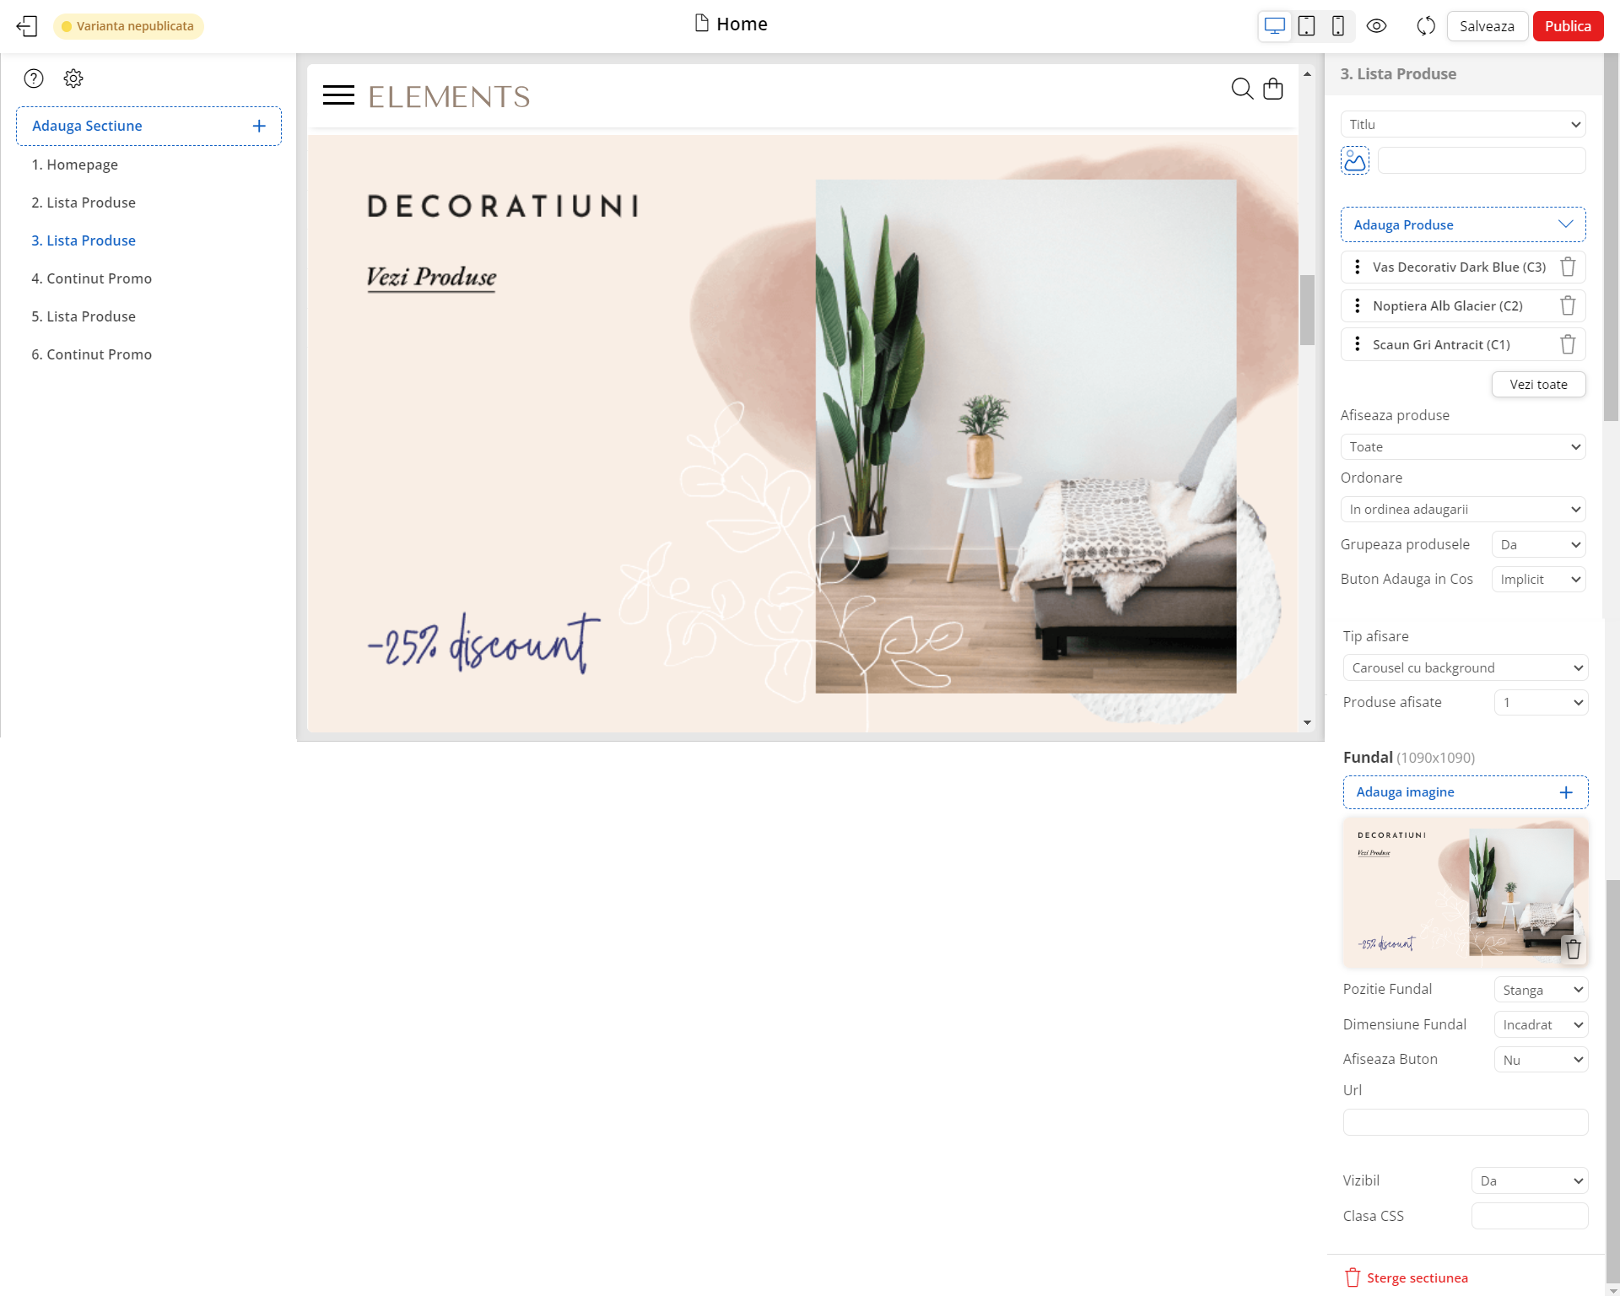Click the exit editor icon

tap(27, 26)
